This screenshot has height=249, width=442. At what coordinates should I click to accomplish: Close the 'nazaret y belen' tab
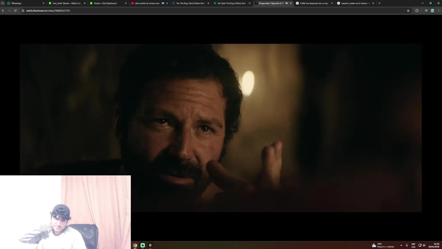(373, 3)
